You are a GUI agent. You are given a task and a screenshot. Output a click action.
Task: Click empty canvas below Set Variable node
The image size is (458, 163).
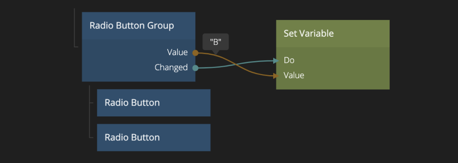[333, 125]
